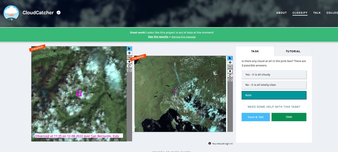Switch to the Task tab
Image resolution: width=338 pixels, height=152 pixels.
tap(255, 51)
